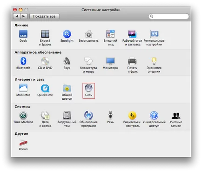This screenshot has width=202, height=172.
Task: Close the Системные настройки window
Action: 15,10
